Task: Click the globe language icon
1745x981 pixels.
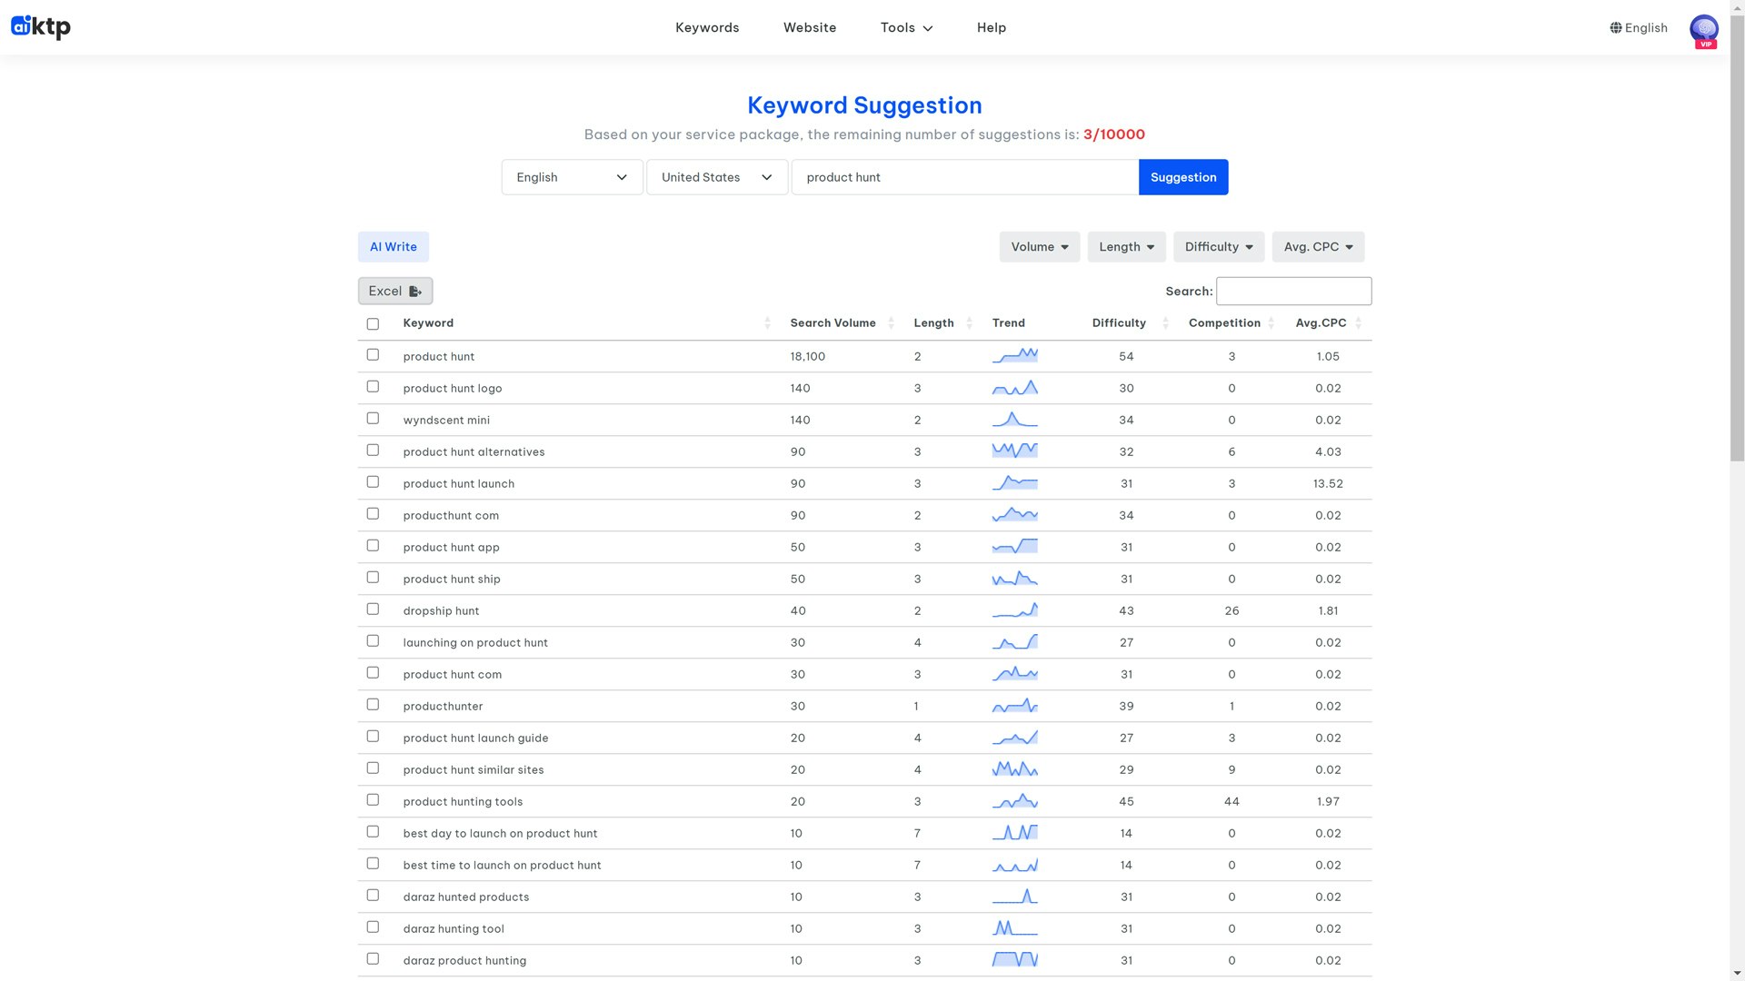Action: pyautogui.click(x=1615, y=28)
